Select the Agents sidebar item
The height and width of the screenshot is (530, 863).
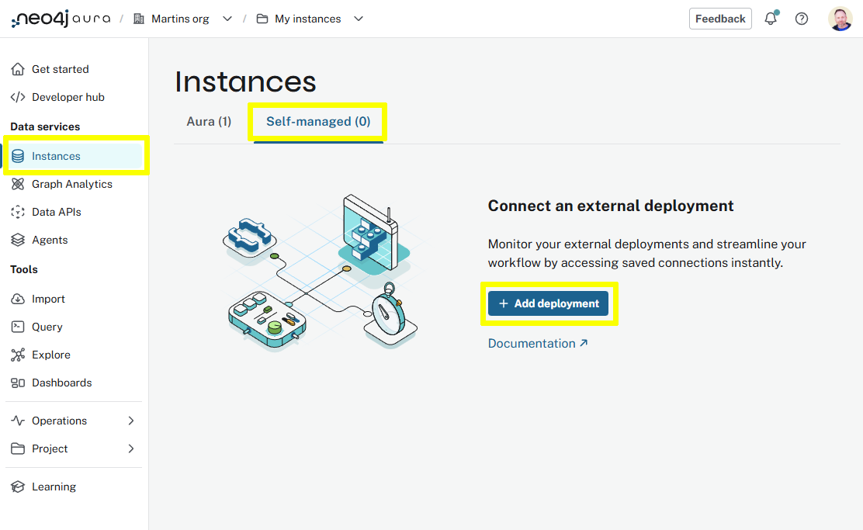point(49,240)
